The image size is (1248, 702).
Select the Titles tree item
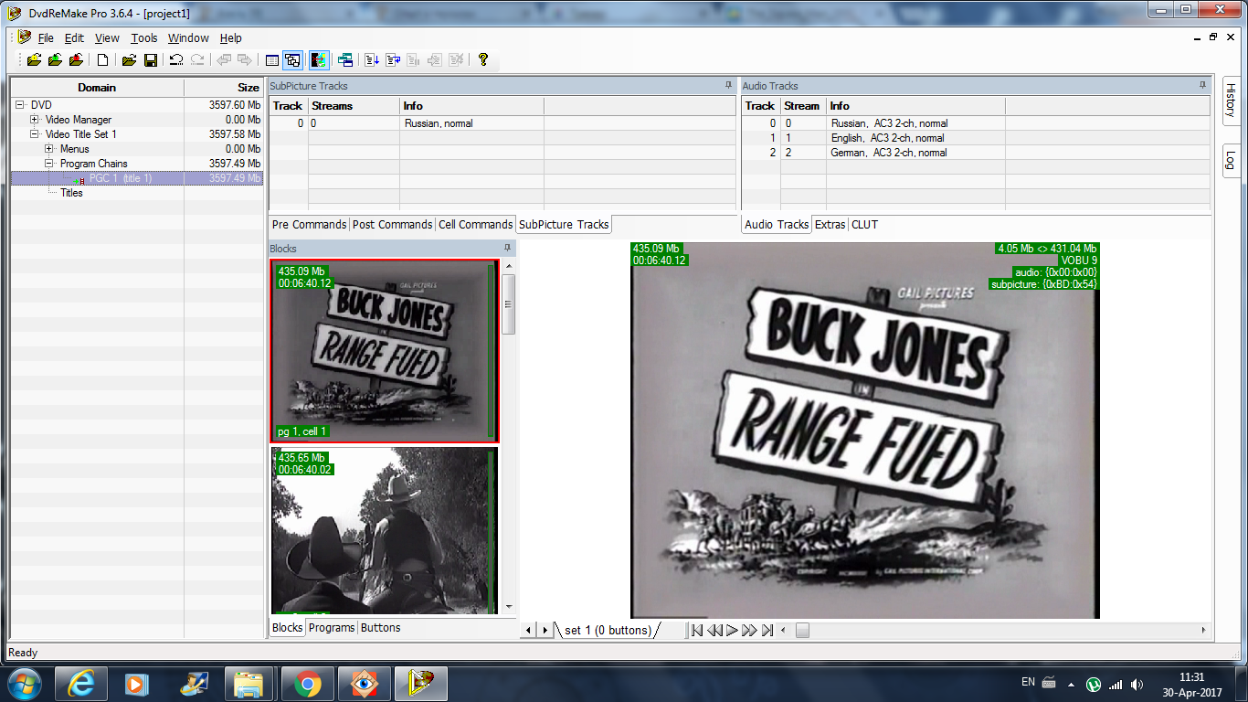coord(71,193)
